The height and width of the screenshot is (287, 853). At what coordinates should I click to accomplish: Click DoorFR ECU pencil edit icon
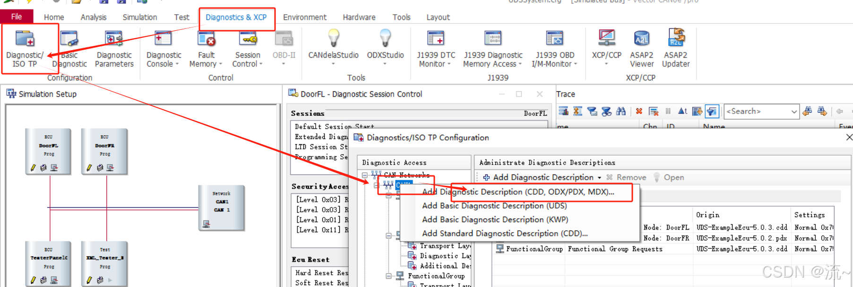click(x=89, y=167)
